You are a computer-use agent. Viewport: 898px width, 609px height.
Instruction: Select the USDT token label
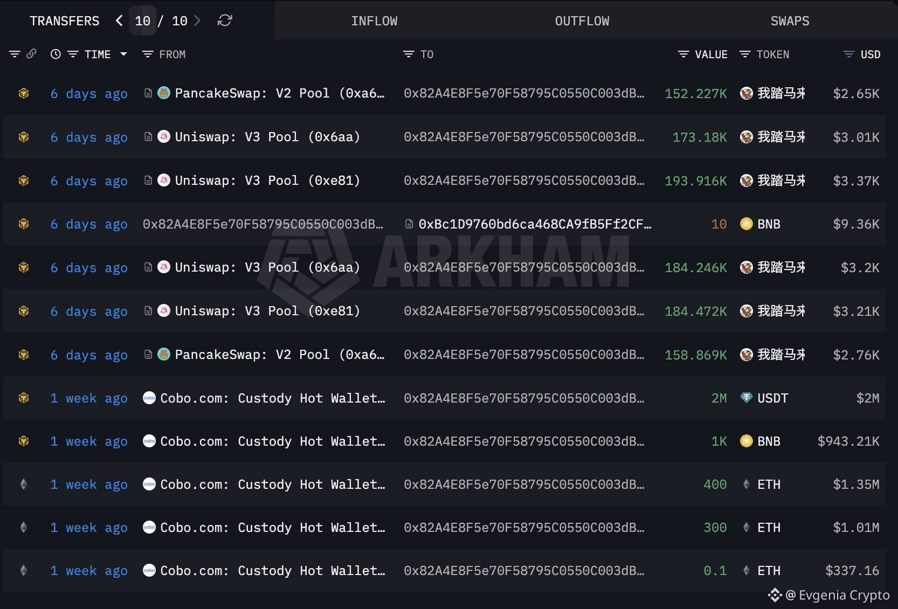772,398
